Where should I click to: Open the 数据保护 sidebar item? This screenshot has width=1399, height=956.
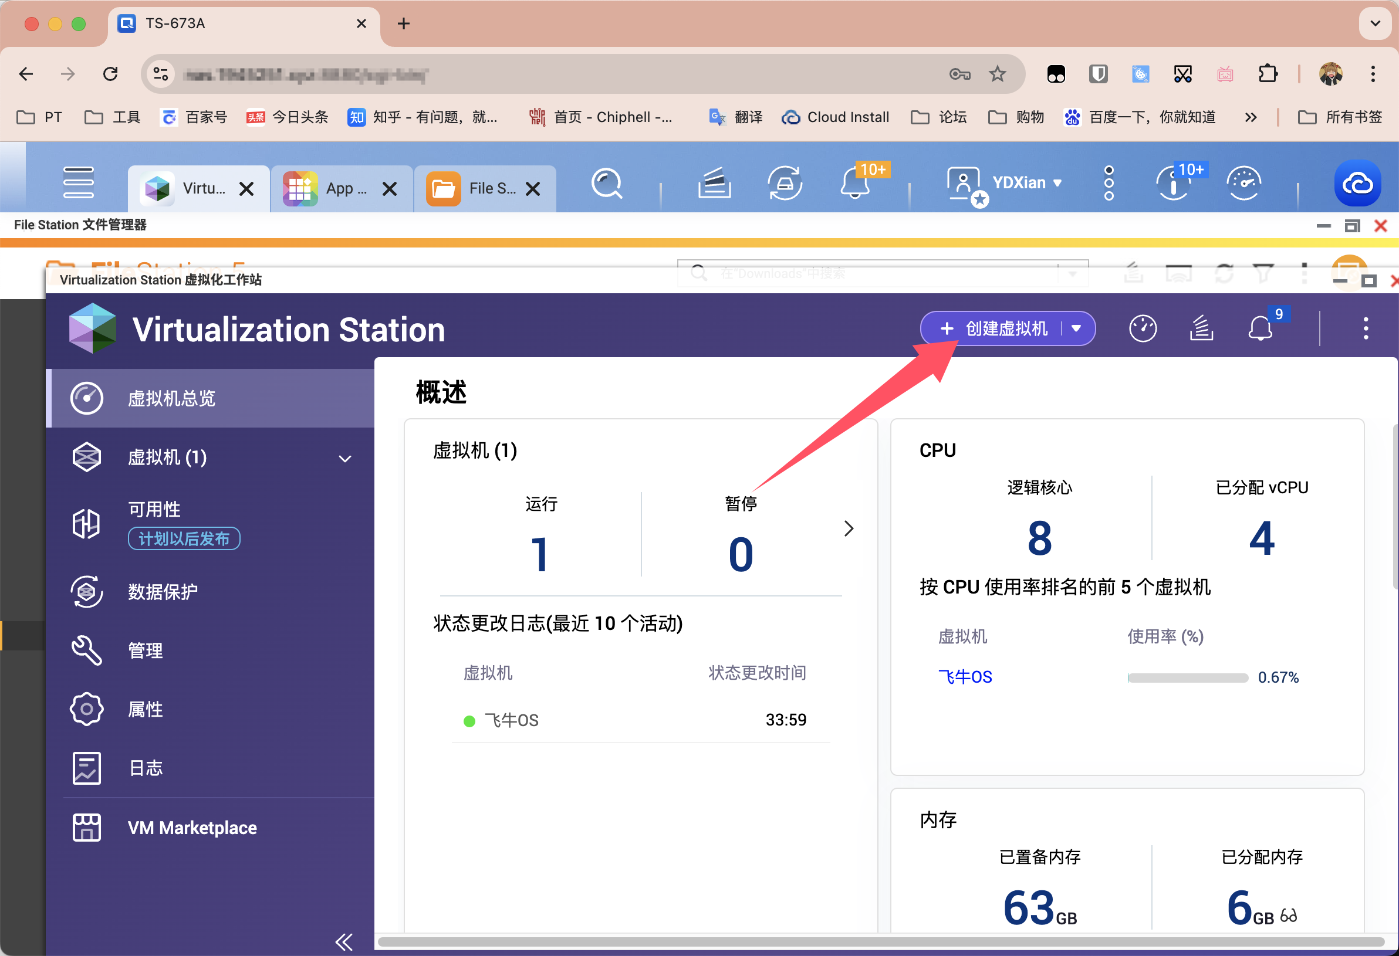210,591
